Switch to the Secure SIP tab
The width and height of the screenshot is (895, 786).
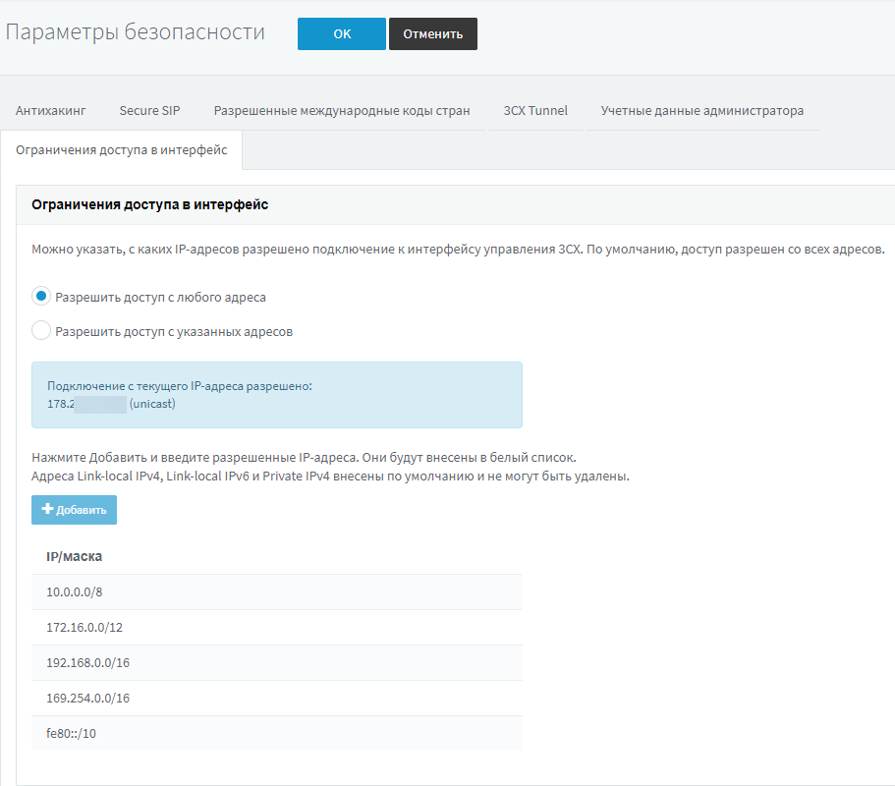click(x=150, y=111)
